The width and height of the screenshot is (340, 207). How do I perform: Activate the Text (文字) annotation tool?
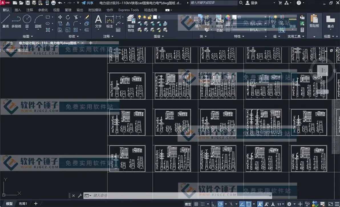click(98, 21)
